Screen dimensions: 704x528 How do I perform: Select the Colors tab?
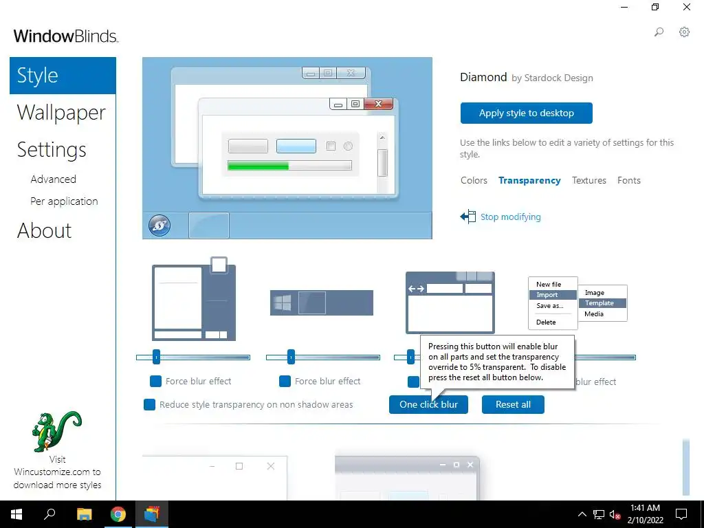(474, 181)
